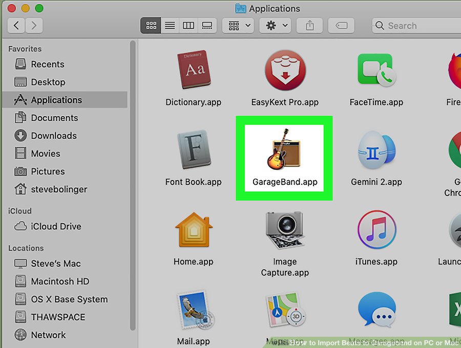Screen dimensions: 461x348
Task: Select Steve's Mac under Locations
Action: pos(65,264)
